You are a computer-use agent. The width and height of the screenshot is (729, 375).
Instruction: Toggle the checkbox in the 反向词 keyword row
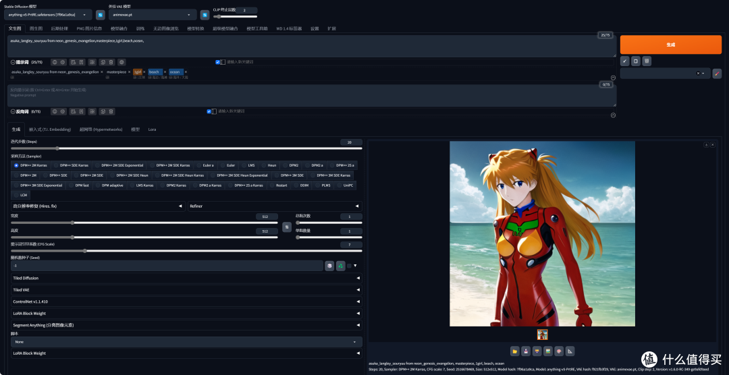(x=209, y=111)
